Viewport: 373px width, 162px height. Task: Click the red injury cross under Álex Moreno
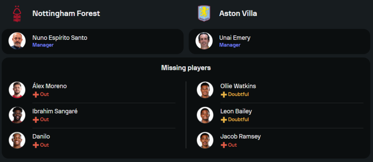(x=36, y=95)
